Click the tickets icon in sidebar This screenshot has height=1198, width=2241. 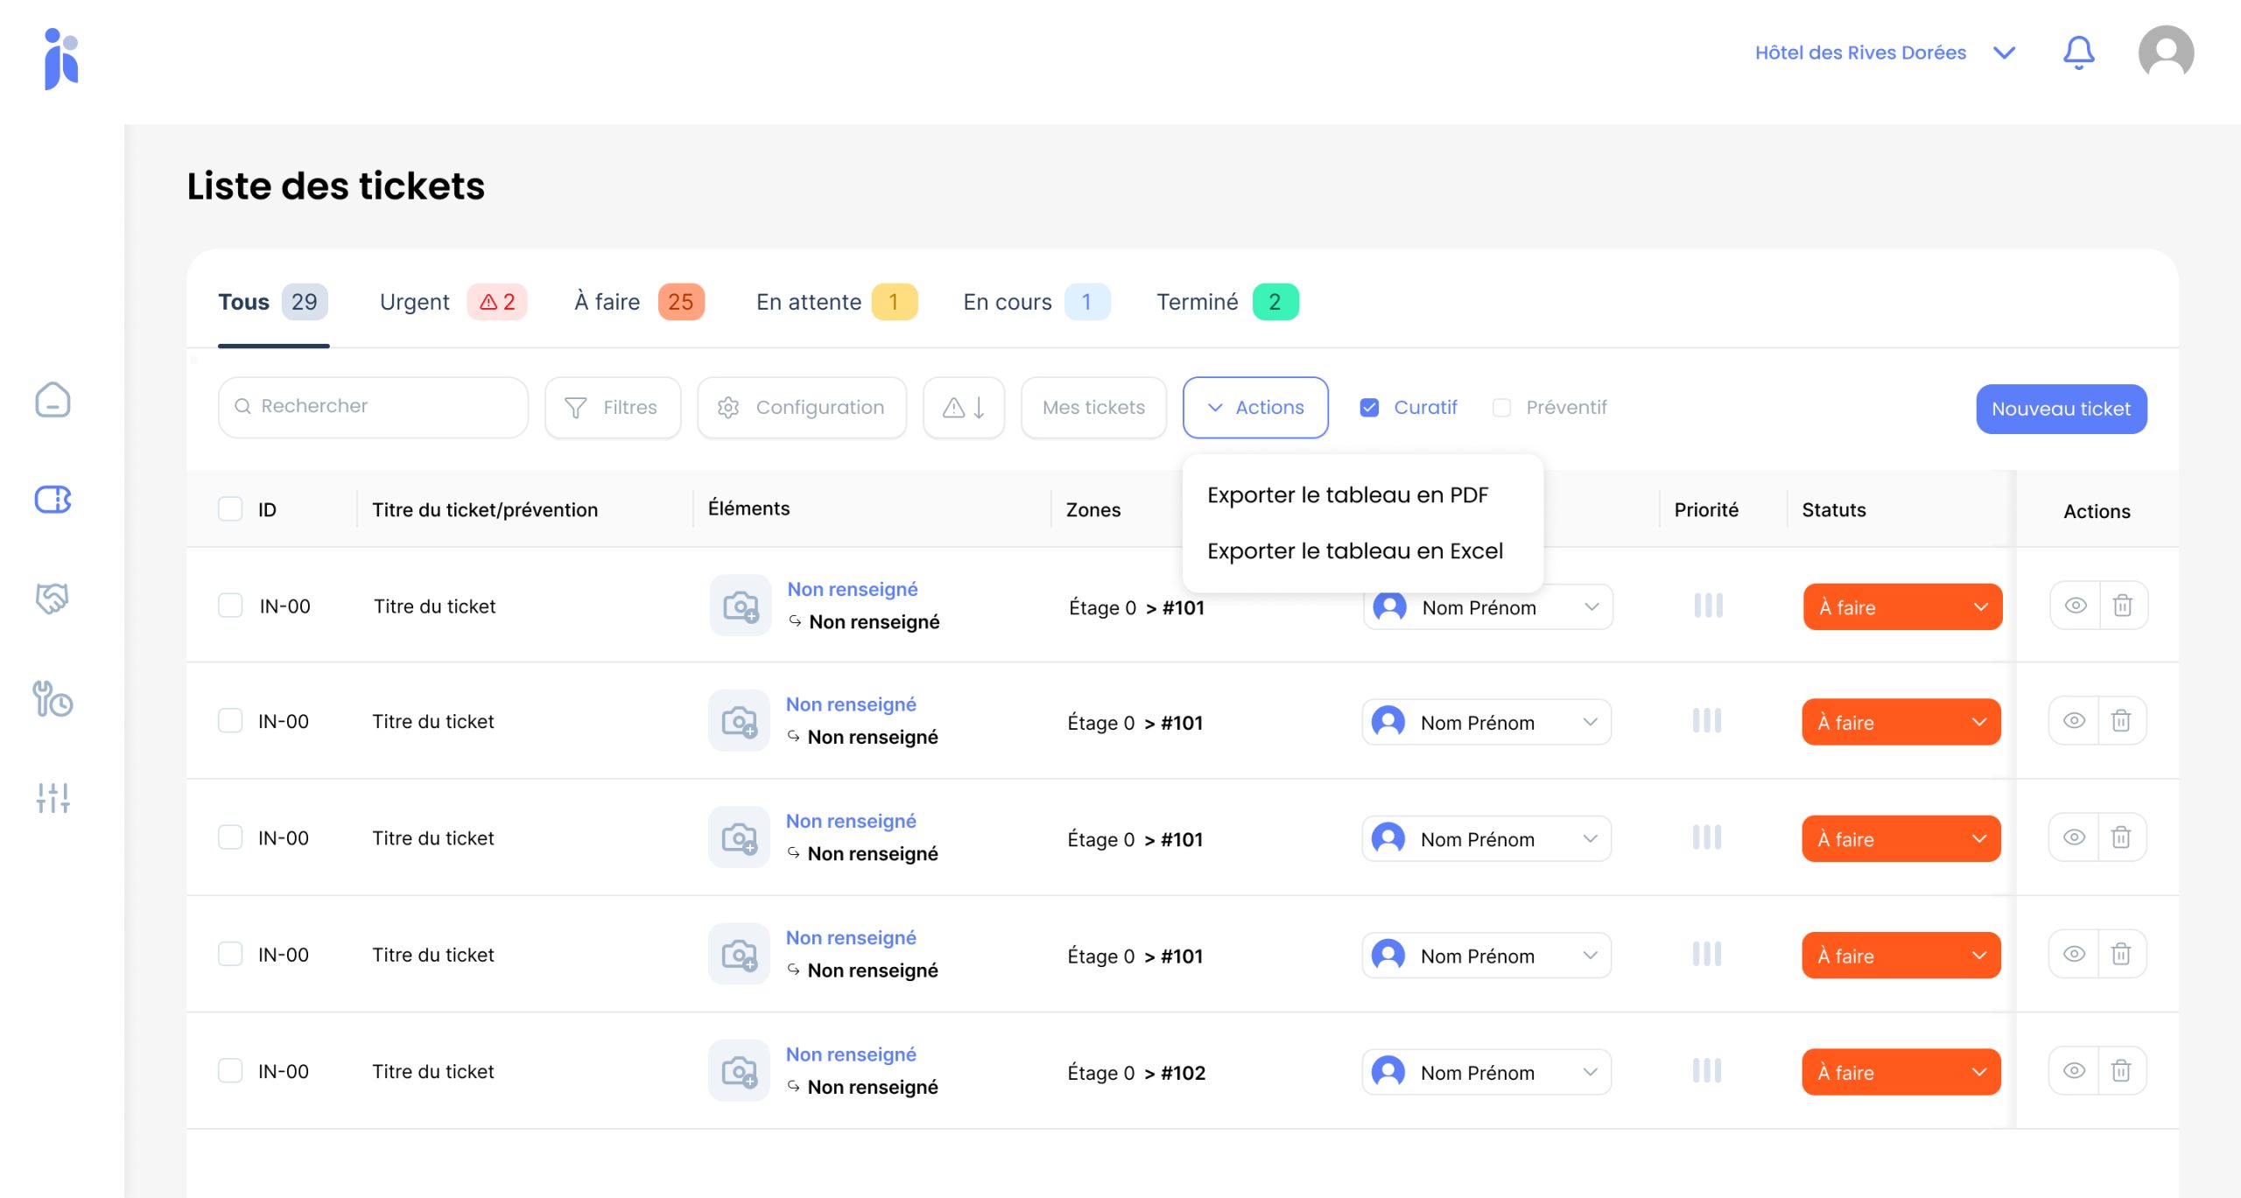pos(53,500)
